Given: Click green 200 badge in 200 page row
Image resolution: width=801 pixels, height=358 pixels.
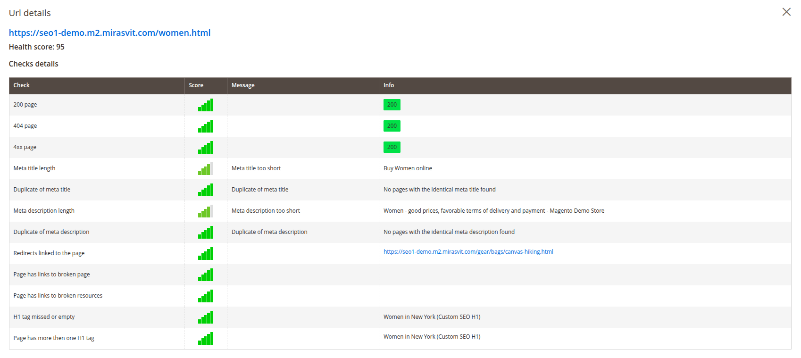Looking at the screenshot, I should 392,105.
